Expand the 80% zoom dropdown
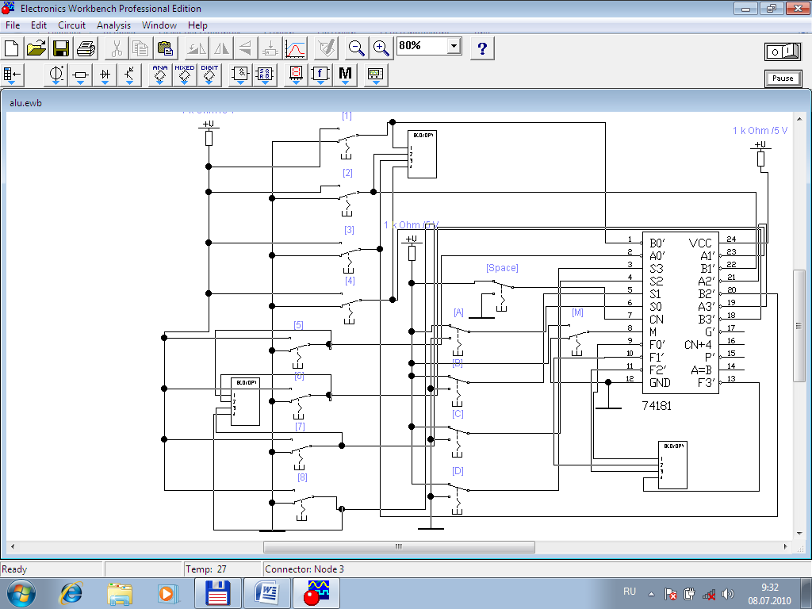This screenshot has height=609, width=812. (454, 46)
